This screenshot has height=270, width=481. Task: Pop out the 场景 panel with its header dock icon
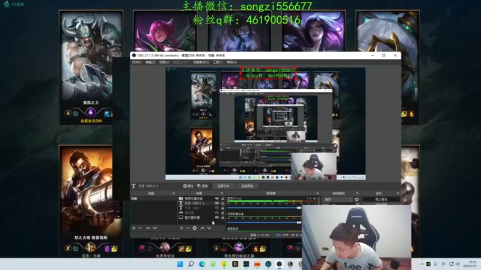pyautogui.click(x=174, y=193)
